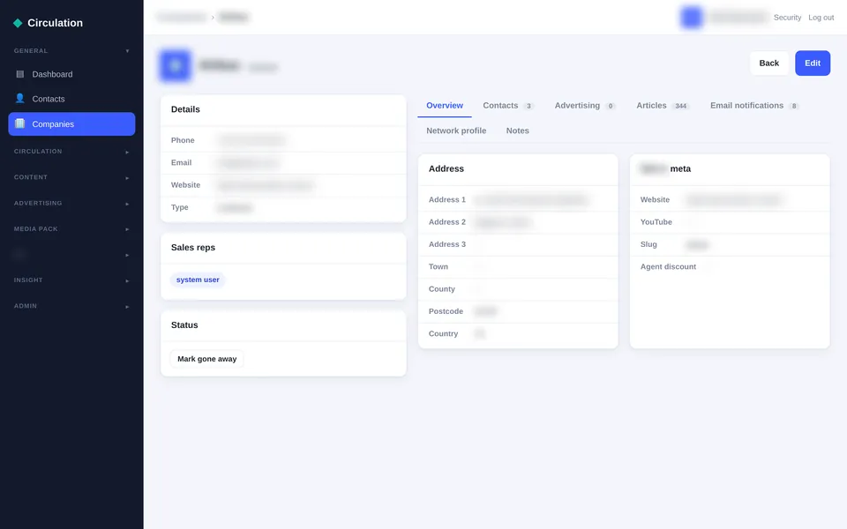The width and height of the screenshot is (847, 529).
Task: Click the blue user avatar in header
Action: point(692,18)
